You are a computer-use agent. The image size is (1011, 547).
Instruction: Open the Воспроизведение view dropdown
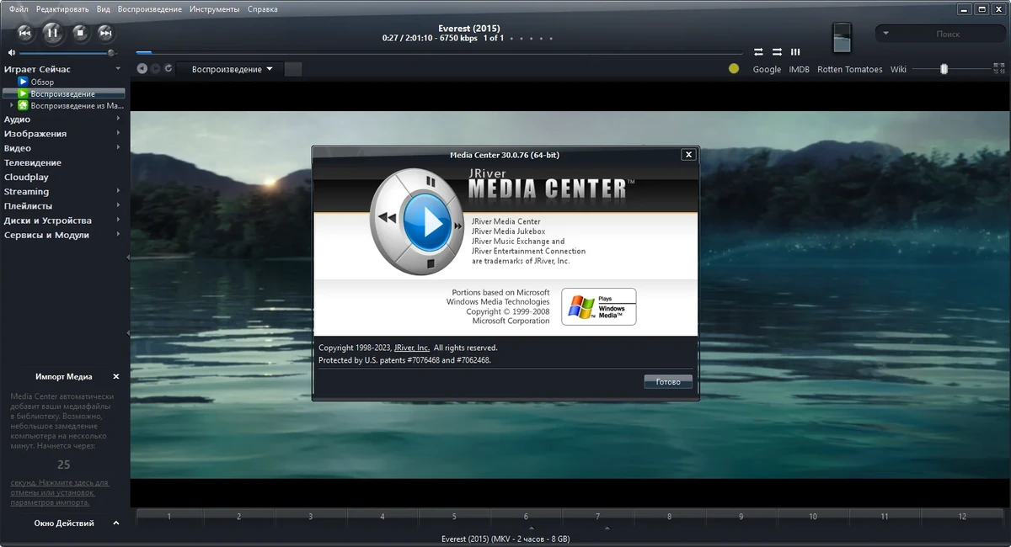(232, 69)
